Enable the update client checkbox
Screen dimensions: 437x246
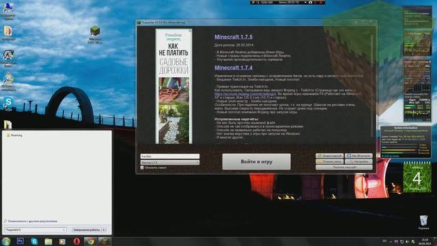coord(142,167)
